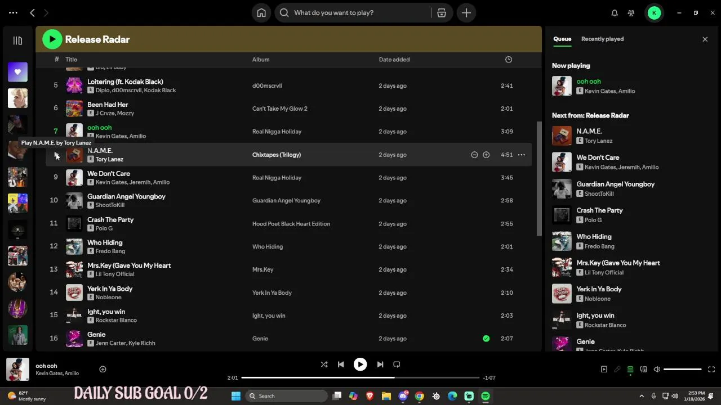Image resolution: width=721 pixels, height=405 pixels.
Task: Click Spotify taskbar icon
Action: coord(486,396)
